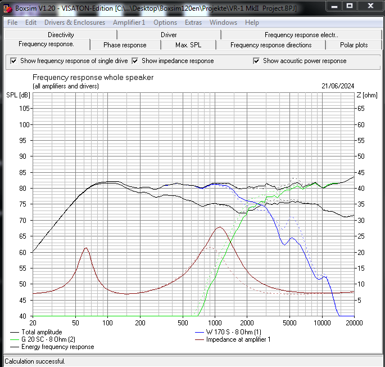Viewport: 385px width, 367px height.
Task: Click the 65 ohm axis label
Action: [x=361, y=109]
